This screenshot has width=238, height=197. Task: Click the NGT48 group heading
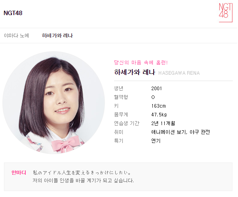[13, 13]
